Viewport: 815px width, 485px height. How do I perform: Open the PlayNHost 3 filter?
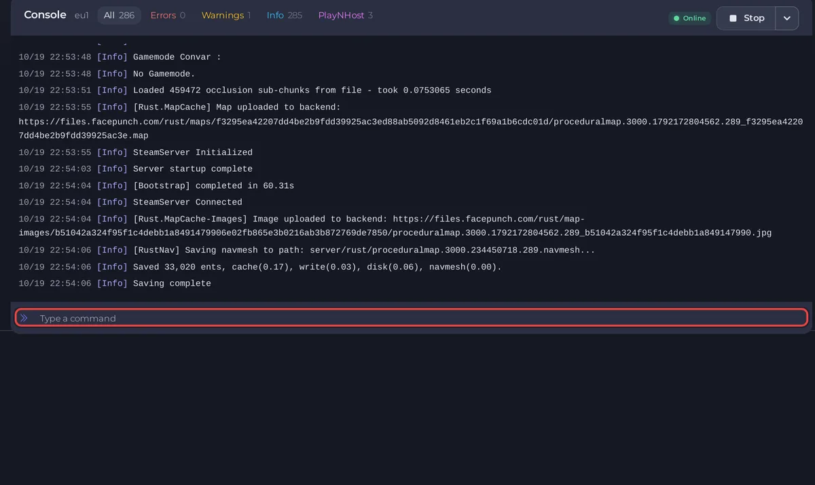point(346,16)
